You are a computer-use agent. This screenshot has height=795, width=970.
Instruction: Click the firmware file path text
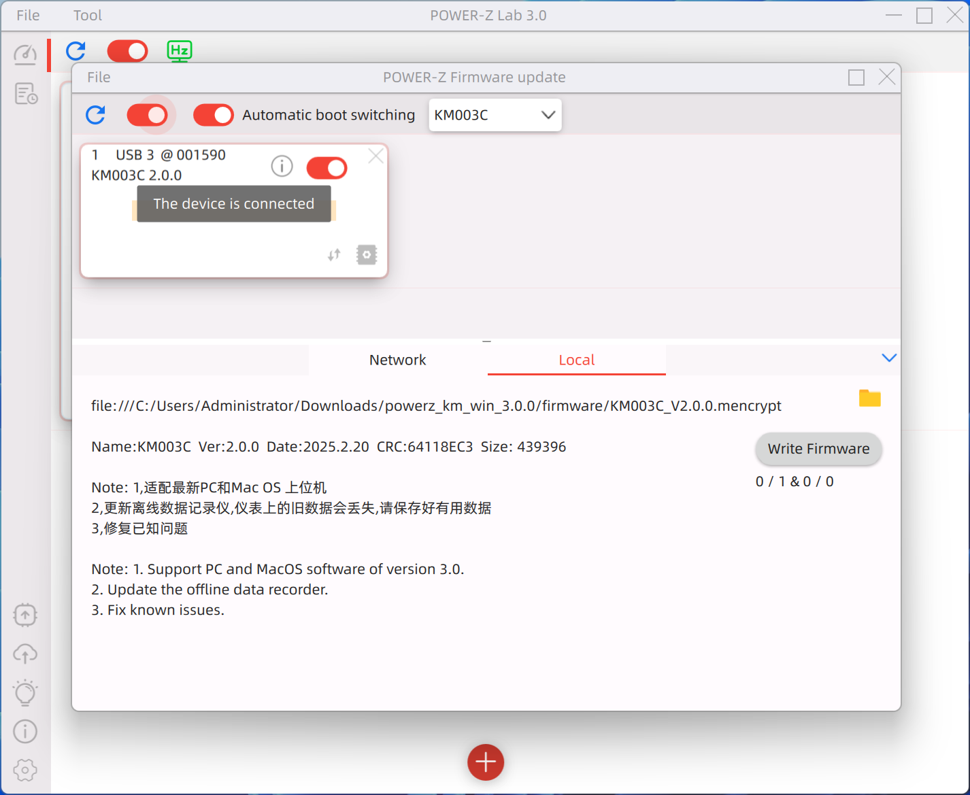(x=436, y=405)
